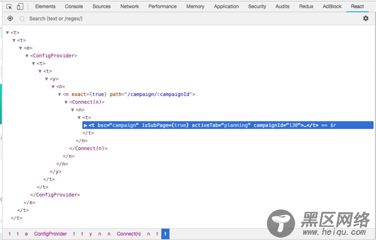Click Connect(n) in the bottom breadcrumb
The height and width of the screenshot is (240, 376).
(128, 234)
